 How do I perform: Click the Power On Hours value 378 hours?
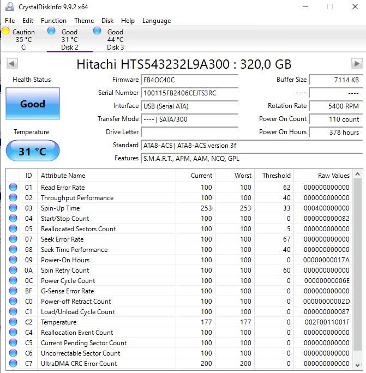pos(336,133)
